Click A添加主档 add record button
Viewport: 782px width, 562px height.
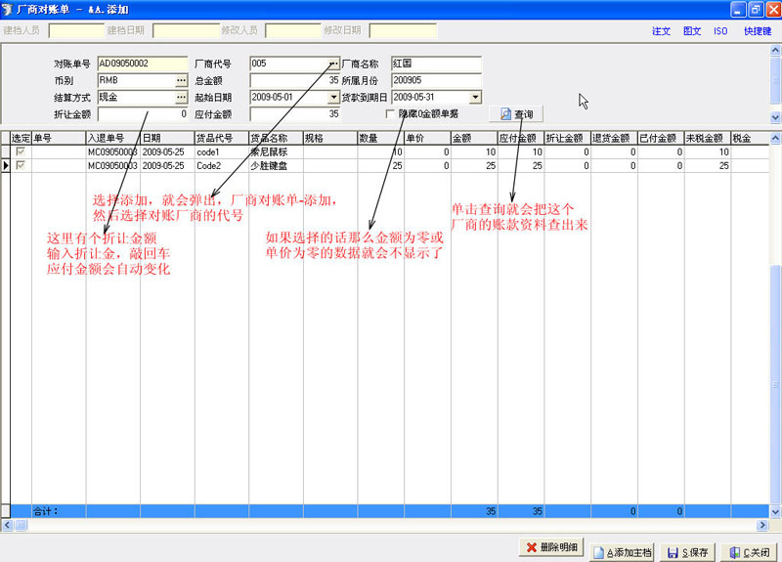(x=622, y=550)
